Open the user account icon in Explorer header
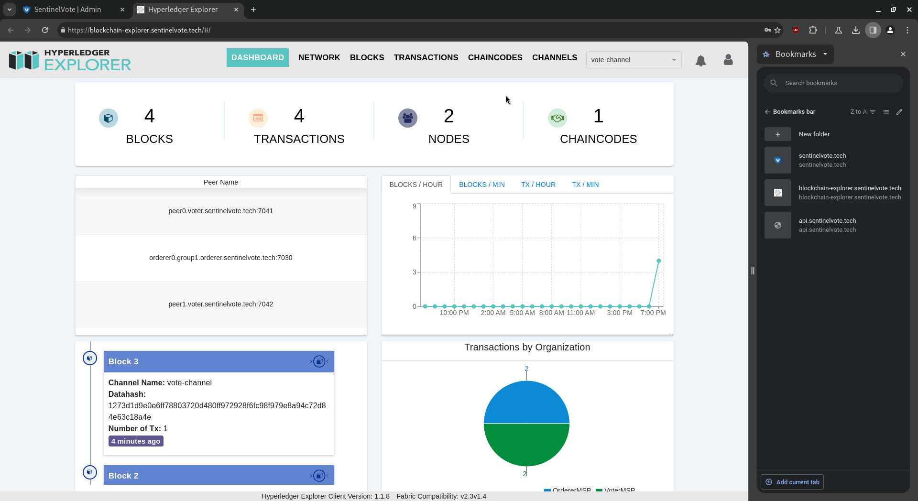The height and width of the screenshot is (501, 918). pyautogui.click(x=728, y=60)
